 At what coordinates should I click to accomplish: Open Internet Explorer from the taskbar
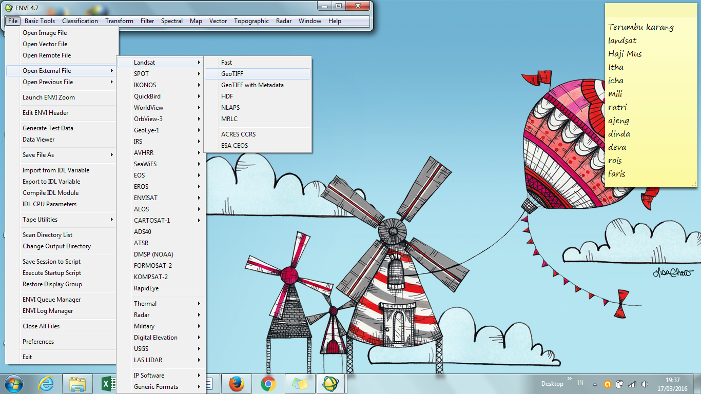46,384
